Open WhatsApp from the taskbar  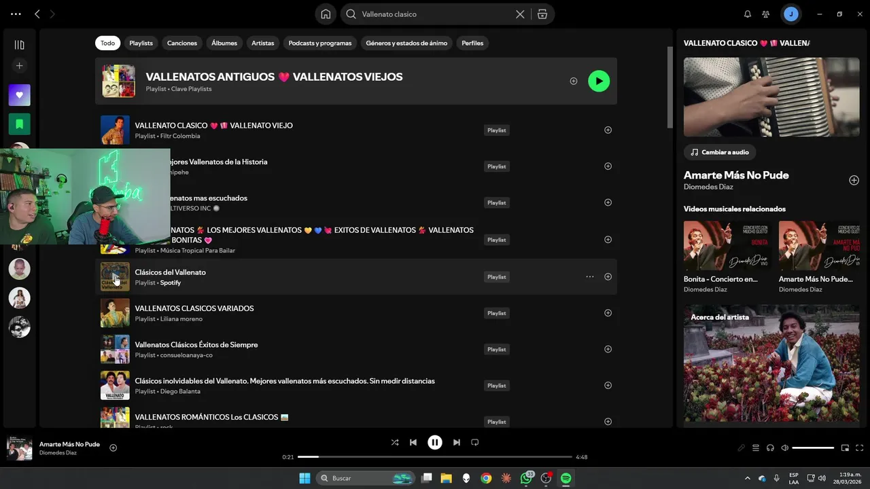pos(526,478)
